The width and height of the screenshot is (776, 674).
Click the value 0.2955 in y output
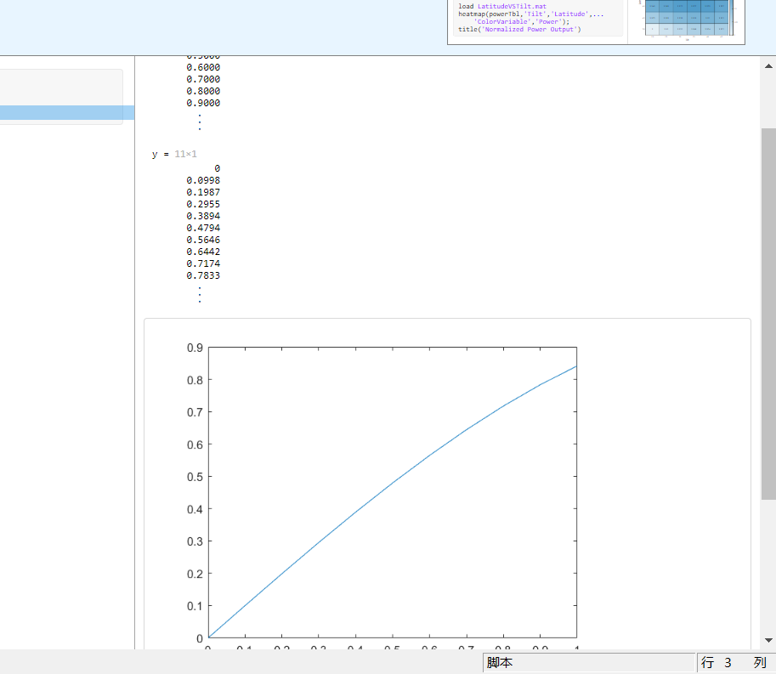(x=203, y=204)
